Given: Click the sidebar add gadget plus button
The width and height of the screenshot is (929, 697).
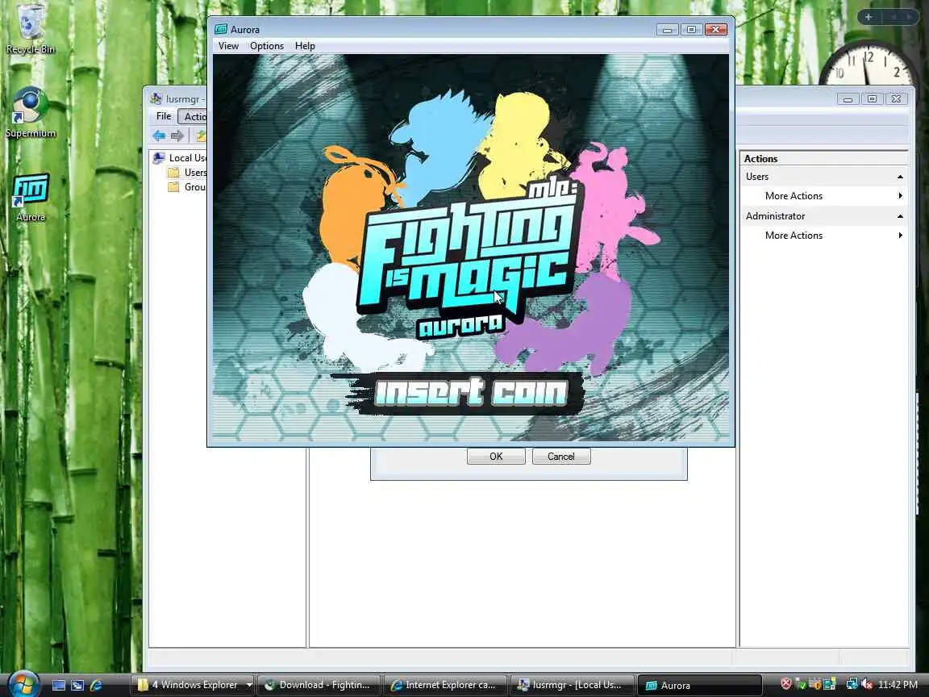Looking at the screenshot, I should (869, 17).
